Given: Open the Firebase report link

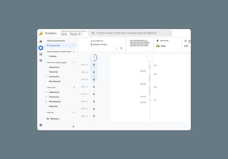Looking at the screenshot, I should click(x=53, y=56).
